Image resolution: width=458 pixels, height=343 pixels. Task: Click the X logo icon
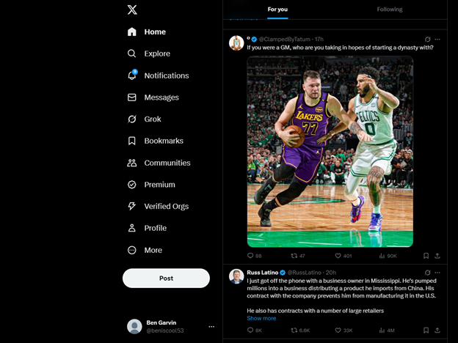click(132, 10)
